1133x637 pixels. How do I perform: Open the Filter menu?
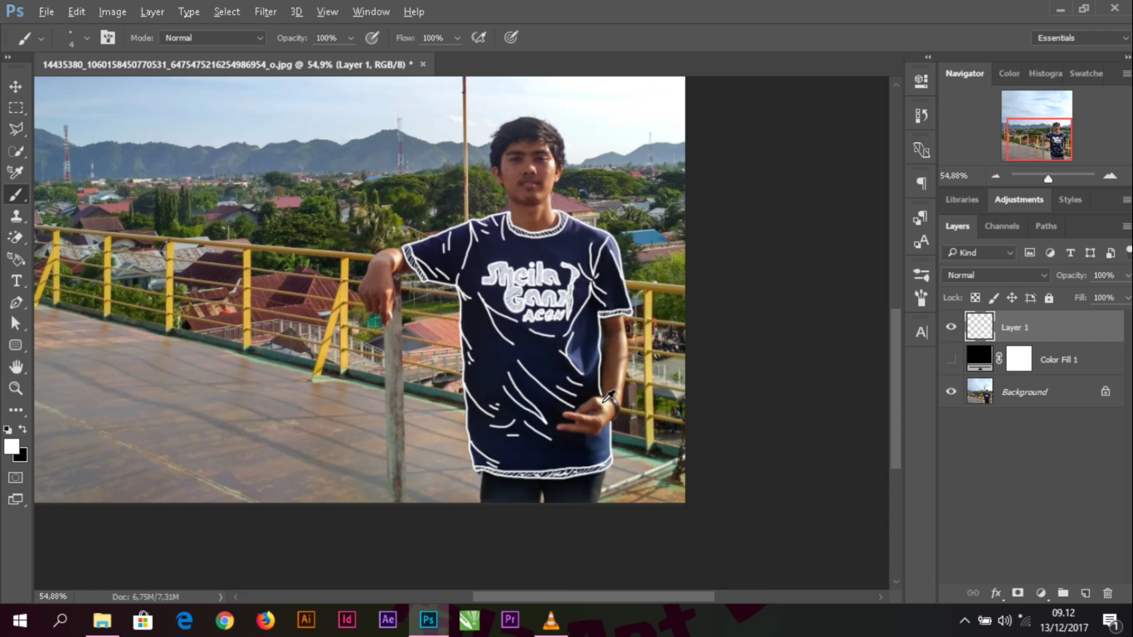[265, 11]
